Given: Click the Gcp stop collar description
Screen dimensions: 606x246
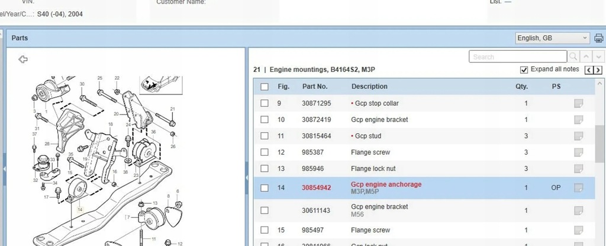Looking at the screenshot, I should tap(377, 103).
